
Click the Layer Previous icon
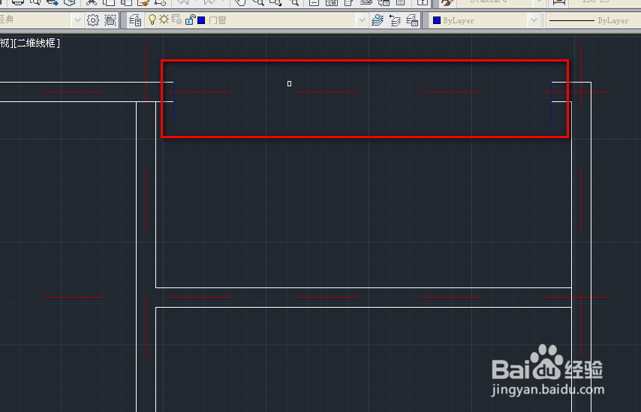coord(395,20)
